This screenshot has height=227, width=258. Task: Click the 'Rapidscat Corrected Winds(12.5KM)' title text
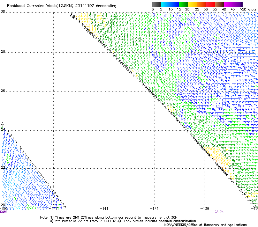(40, 6)
